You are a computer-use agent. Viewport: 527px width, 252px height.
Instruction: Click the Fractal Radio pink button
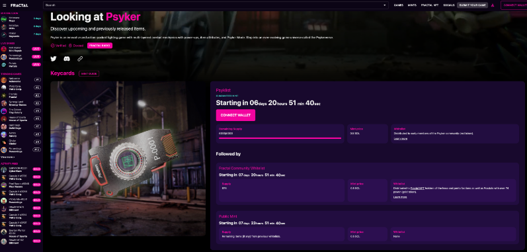[x=100, y=46]
